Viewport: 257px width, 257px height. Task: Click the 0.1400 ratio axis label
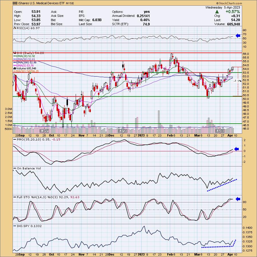point(248,228)
